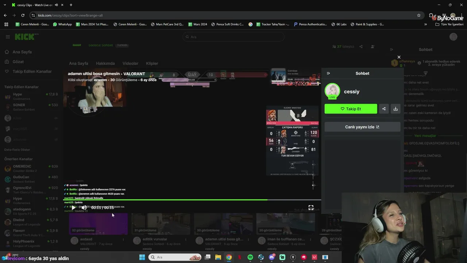Open options for iman ile bufflanan clip
This screenshot has height=263, width=467.
click(310, 240)
